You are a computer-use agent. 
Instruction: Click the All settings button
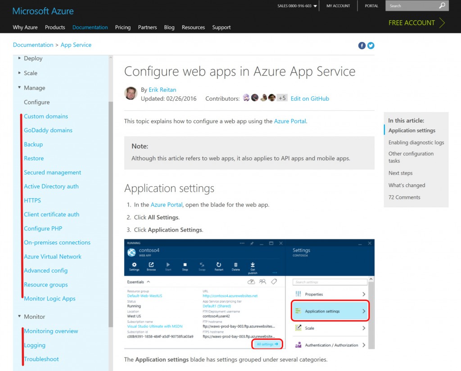pos(267,344)
